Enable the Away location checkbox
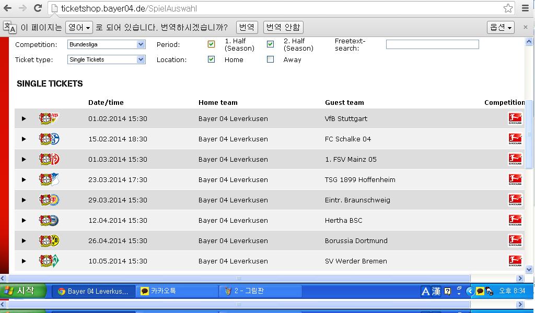 270,59
